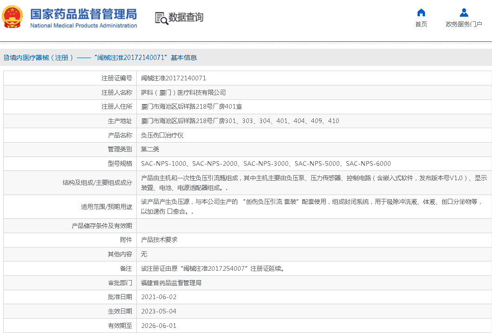Click the 注册证编号 value in the table
Screen dimensions: 492x333
(173, 78)
